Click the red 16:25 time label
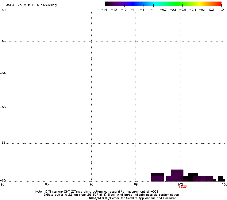Viewport: 227px width, 200px height. tap(183, 187)
